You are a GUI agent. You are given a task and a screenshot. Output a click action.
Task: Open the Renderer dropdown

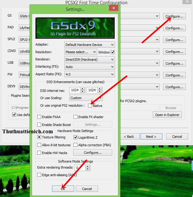[90, 60]
